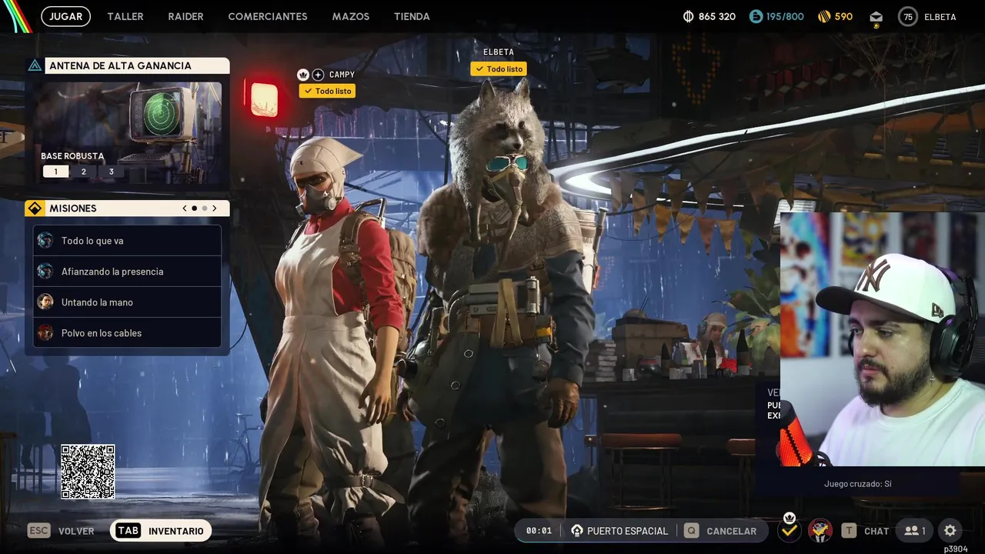Click the 00:01 matchmaking timer
Viewport: 985px width, 554px height.
pyautogui.click(x=539, y=531)
